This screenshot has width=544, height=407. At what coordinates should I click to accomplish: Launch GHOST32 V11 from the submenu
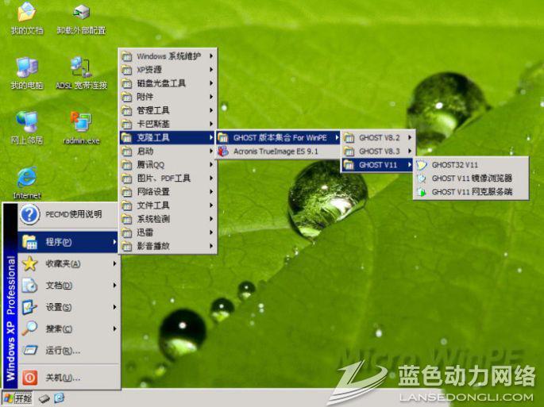(x=455, y=165)
